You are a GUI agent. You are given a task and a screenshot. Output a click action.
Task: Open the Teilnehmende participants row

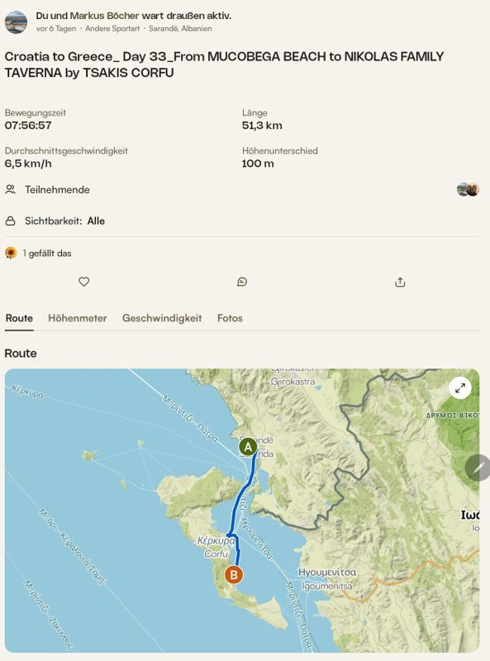(x=242, y=190)
